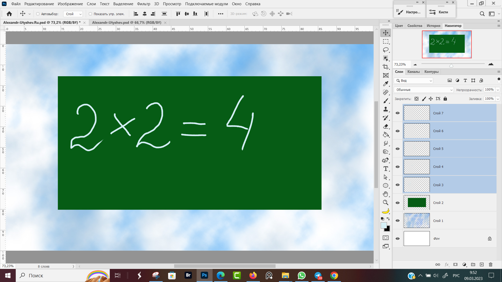Open the Слой auto-select dropdown
Image resolution: width=502 pixels, height=282 pixels.
coord(73,14)
